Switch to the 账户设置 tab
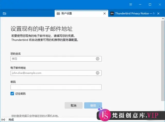 tap(81, 13)
